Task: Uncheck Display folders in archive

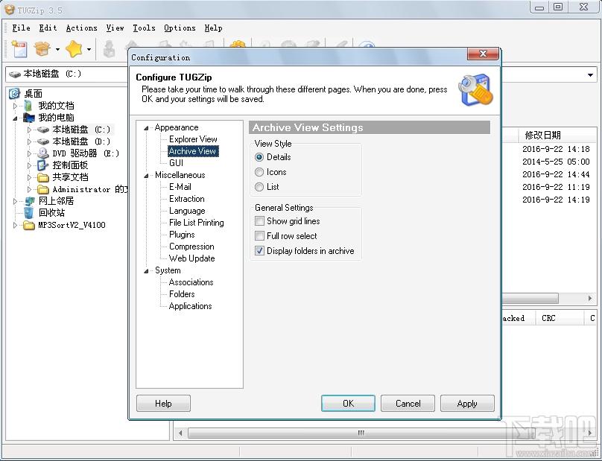Action: tap(259, 251)
